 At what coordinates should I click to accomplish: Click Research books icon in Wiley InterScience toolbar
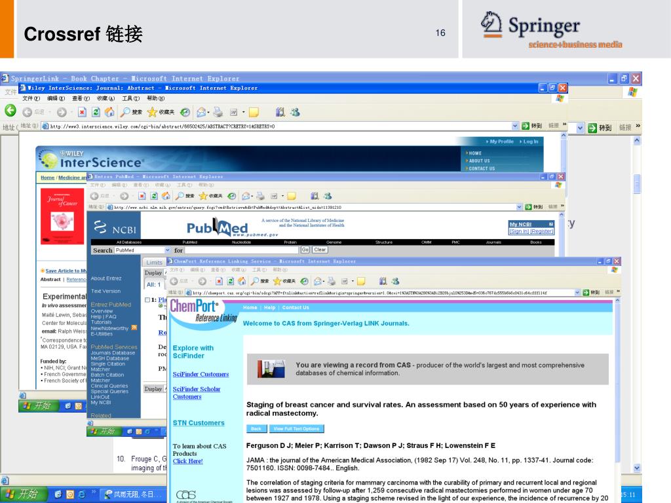[280, 112]
